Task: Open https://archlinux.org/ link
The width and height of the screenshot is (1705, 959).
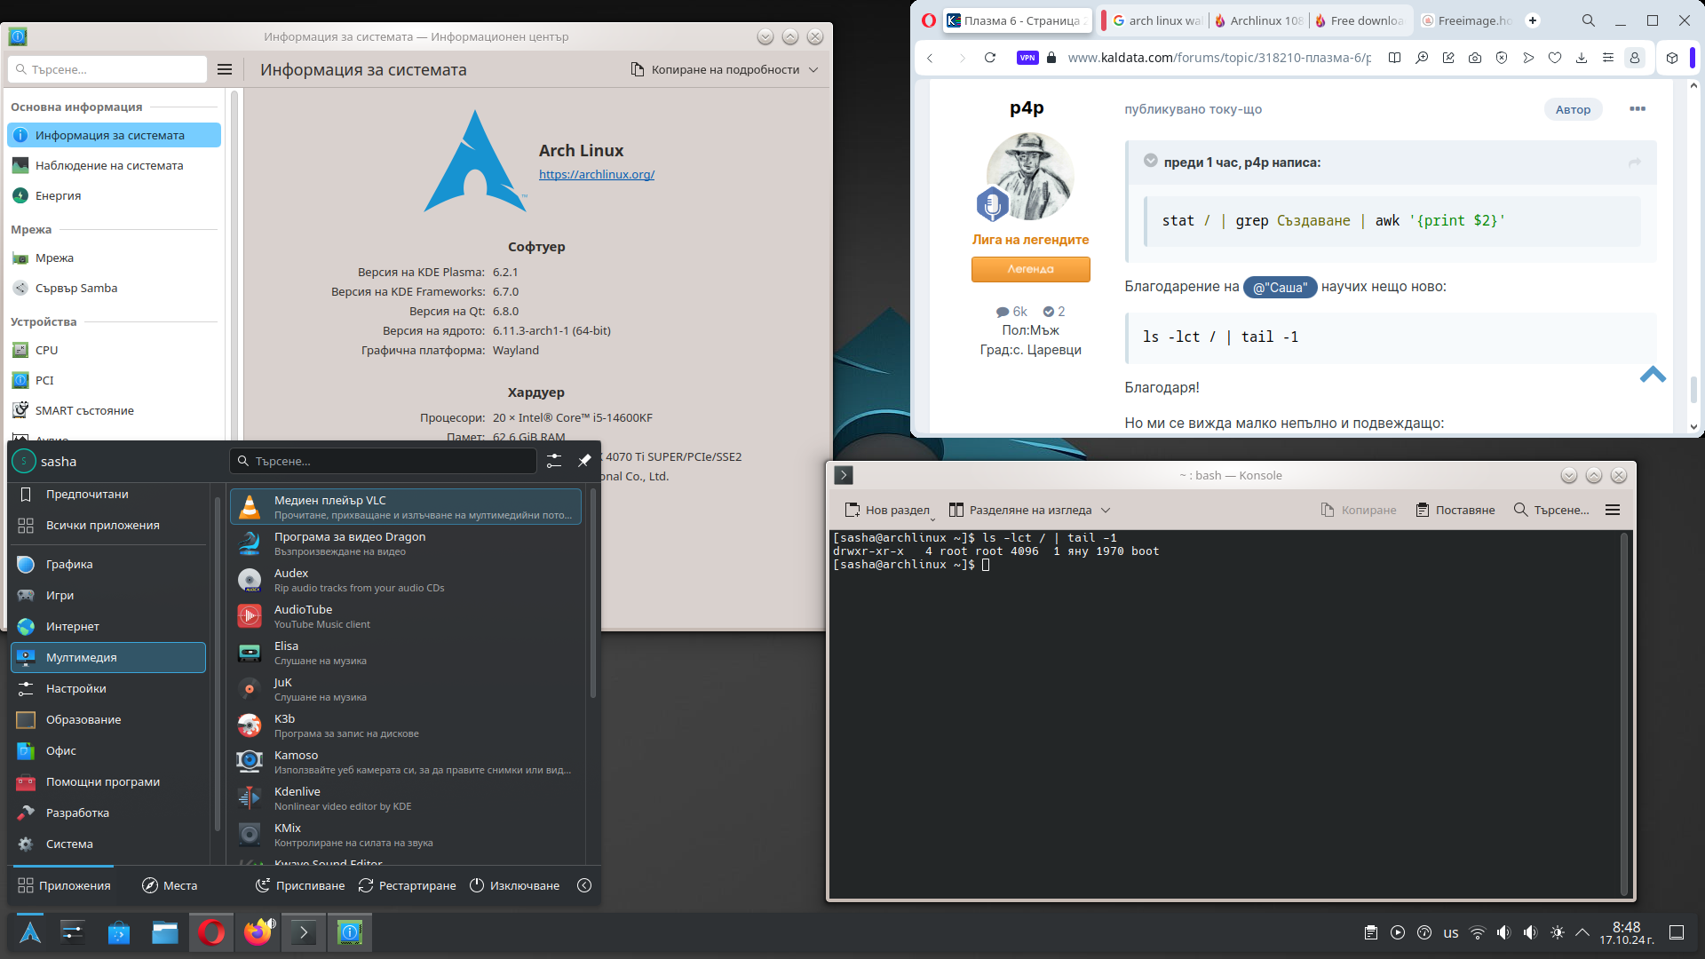Action: tap(597, 174)
